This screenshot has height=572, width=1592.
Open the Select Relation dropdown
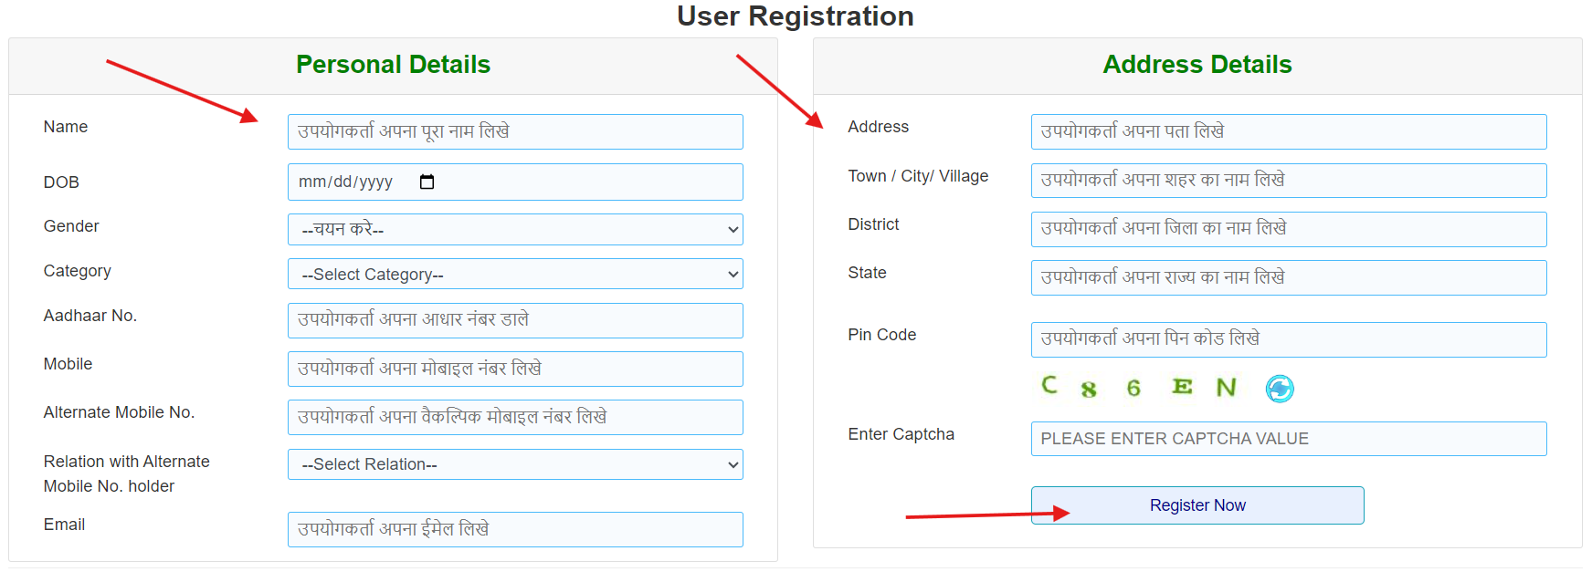coord(514,464)
